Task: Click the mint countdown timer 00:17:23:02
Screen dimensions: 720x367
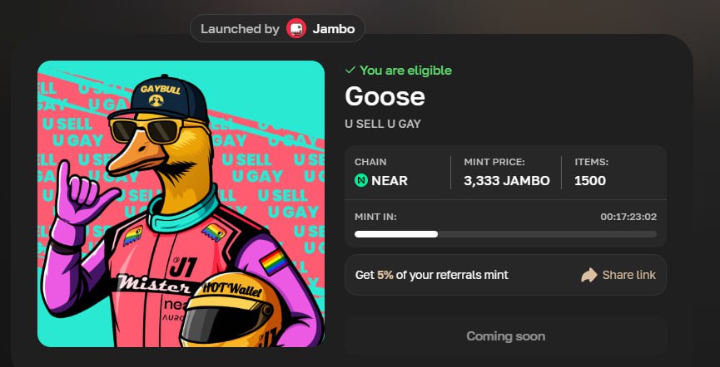Action: (628, 217)
